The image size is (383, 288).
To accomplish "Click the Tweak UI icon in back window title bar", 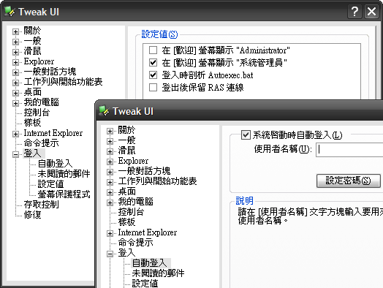I will tap(10, 12).
